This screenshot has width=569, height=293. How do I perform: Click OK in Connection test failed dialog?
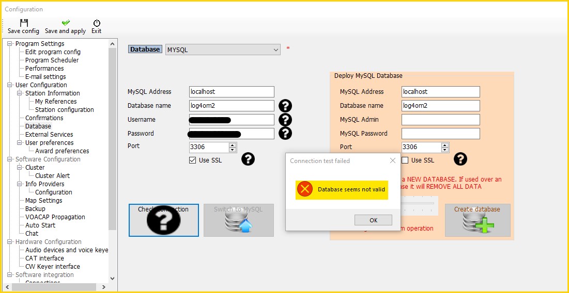[374, 220]
